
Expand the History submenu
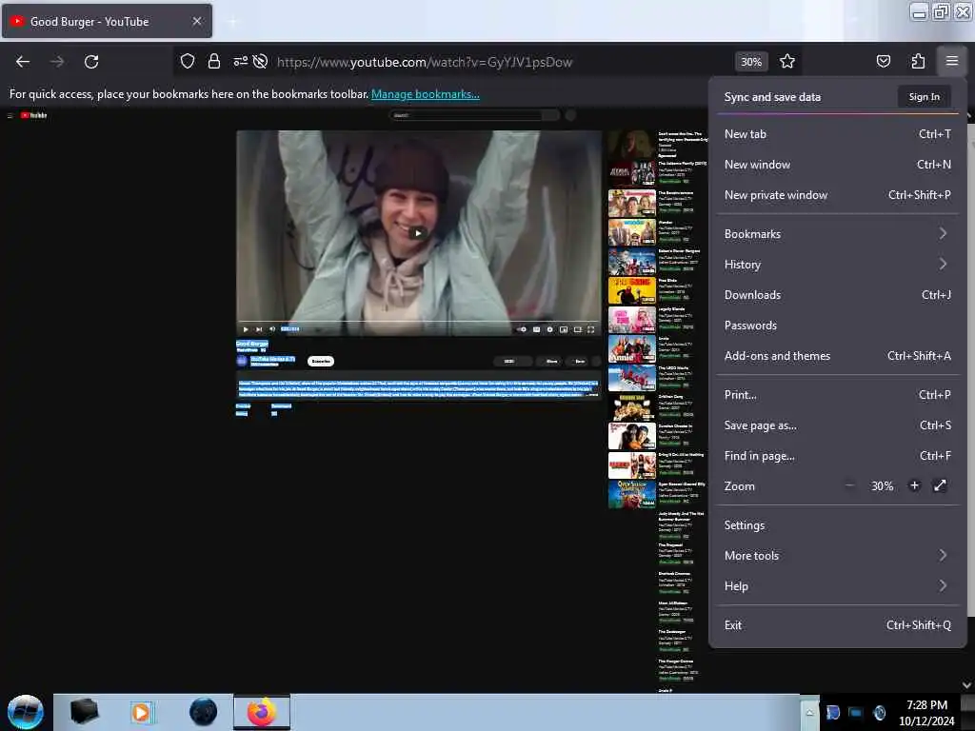838,265
